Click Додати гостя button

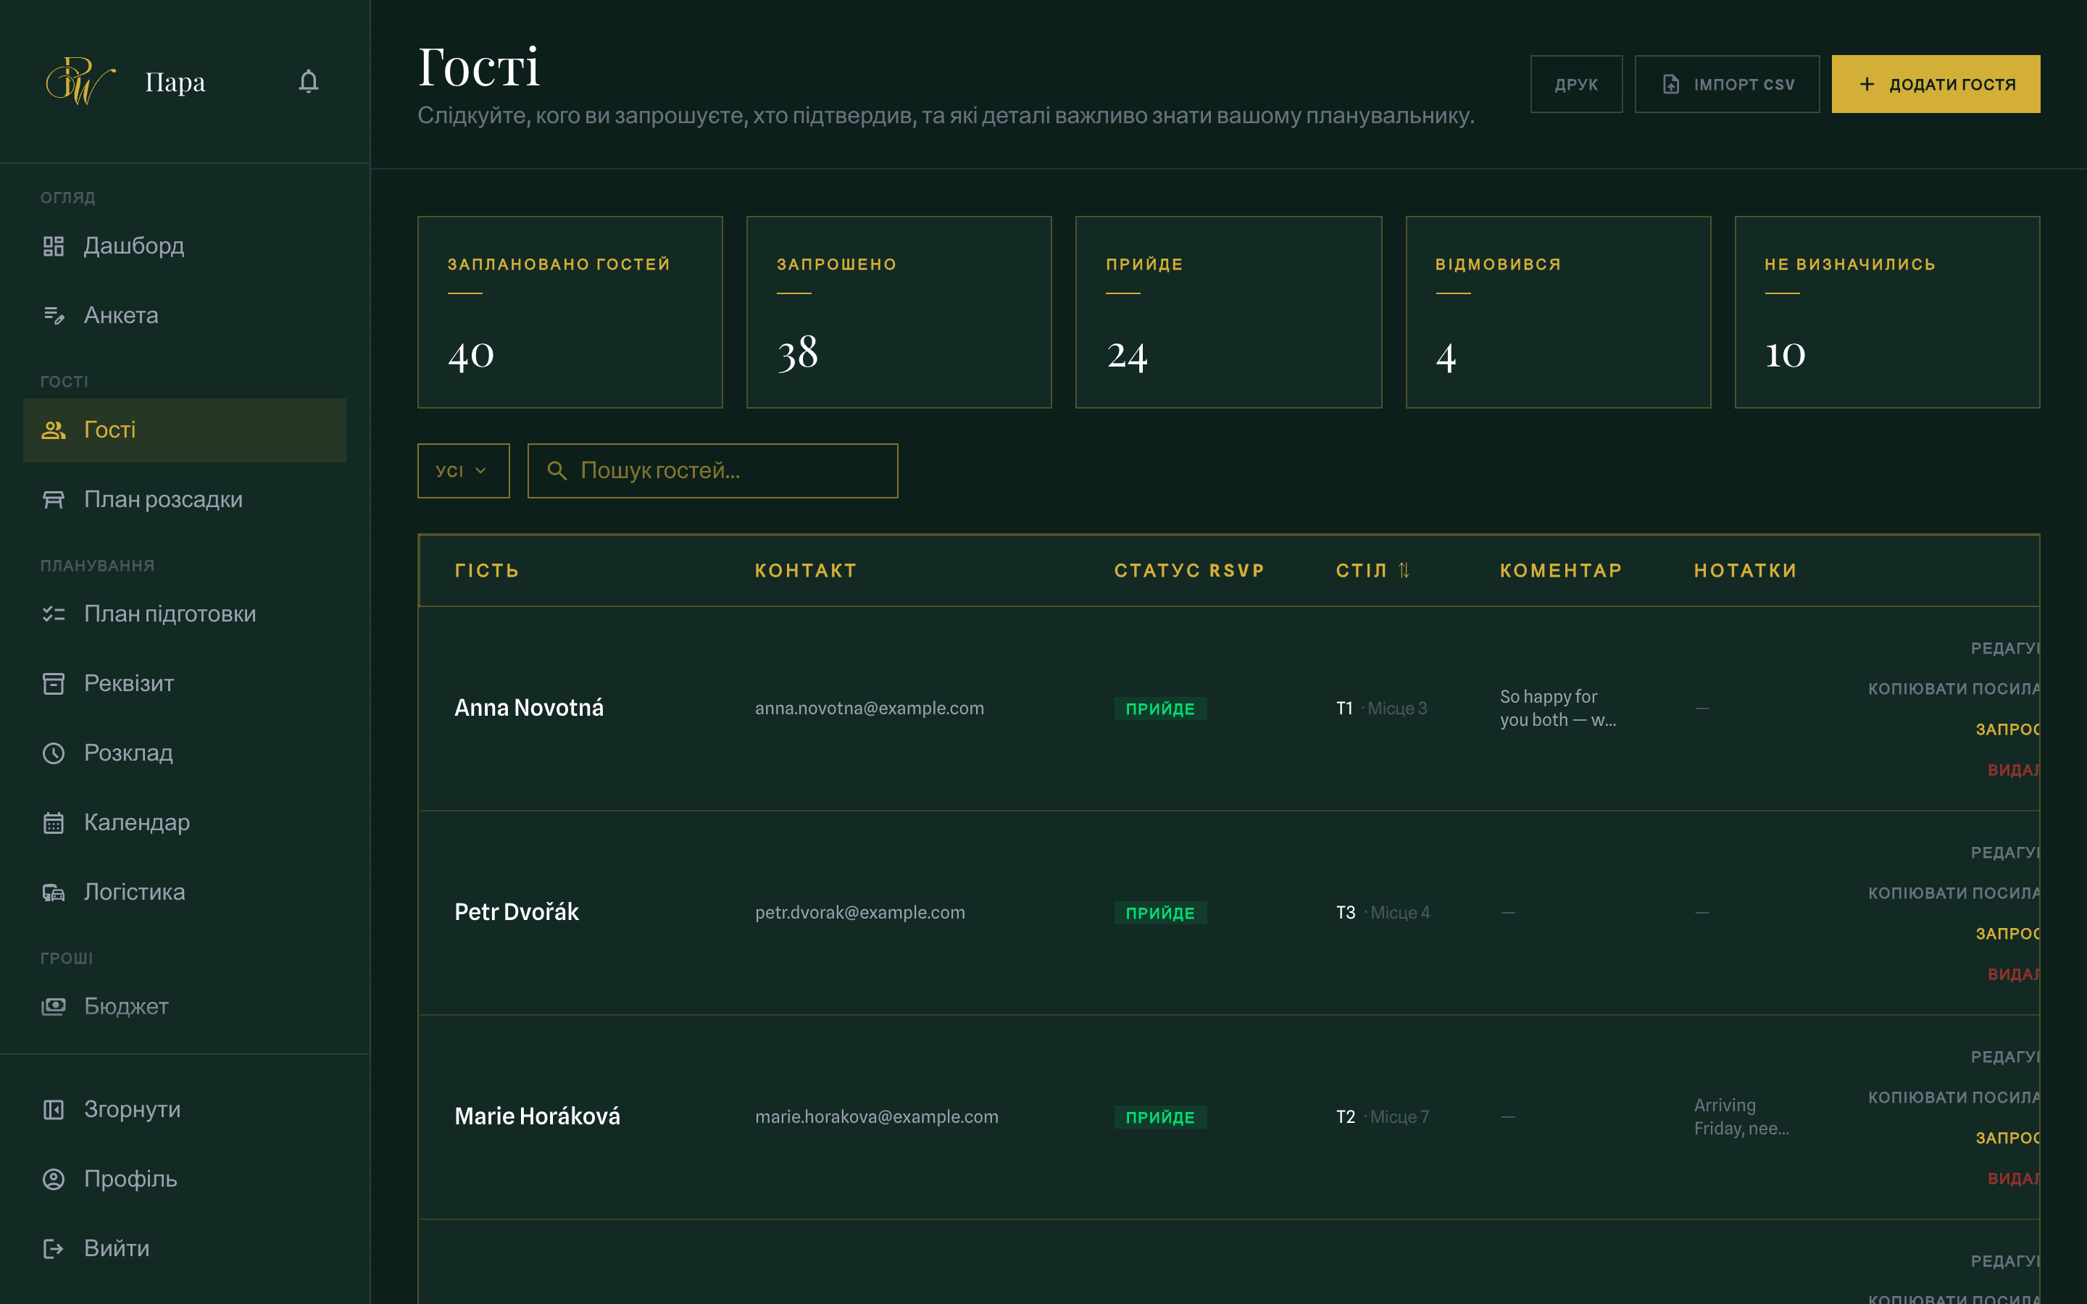(x=1936, y=85)
